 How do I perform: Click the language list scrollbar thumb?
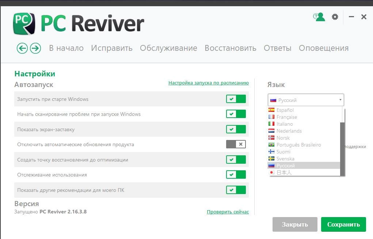pyautogui.click(x=342, y=149)
